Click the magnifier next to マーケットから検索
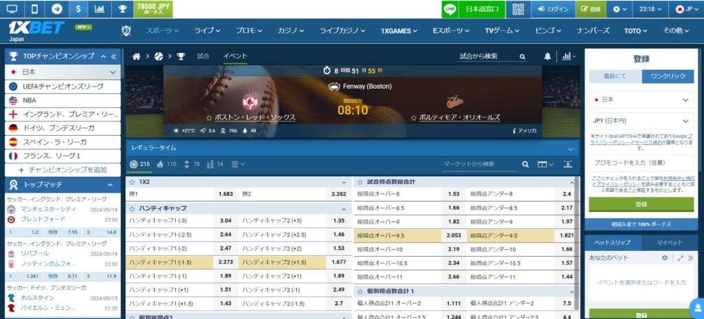 [x=525, y=165]
